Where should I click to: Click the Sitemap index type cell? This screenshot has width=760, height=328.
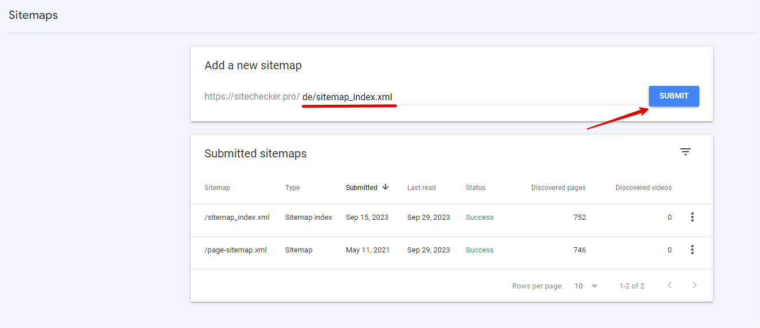309,218
